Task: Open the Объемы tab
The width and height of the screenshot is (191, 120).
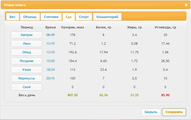Action: point(30,17)
